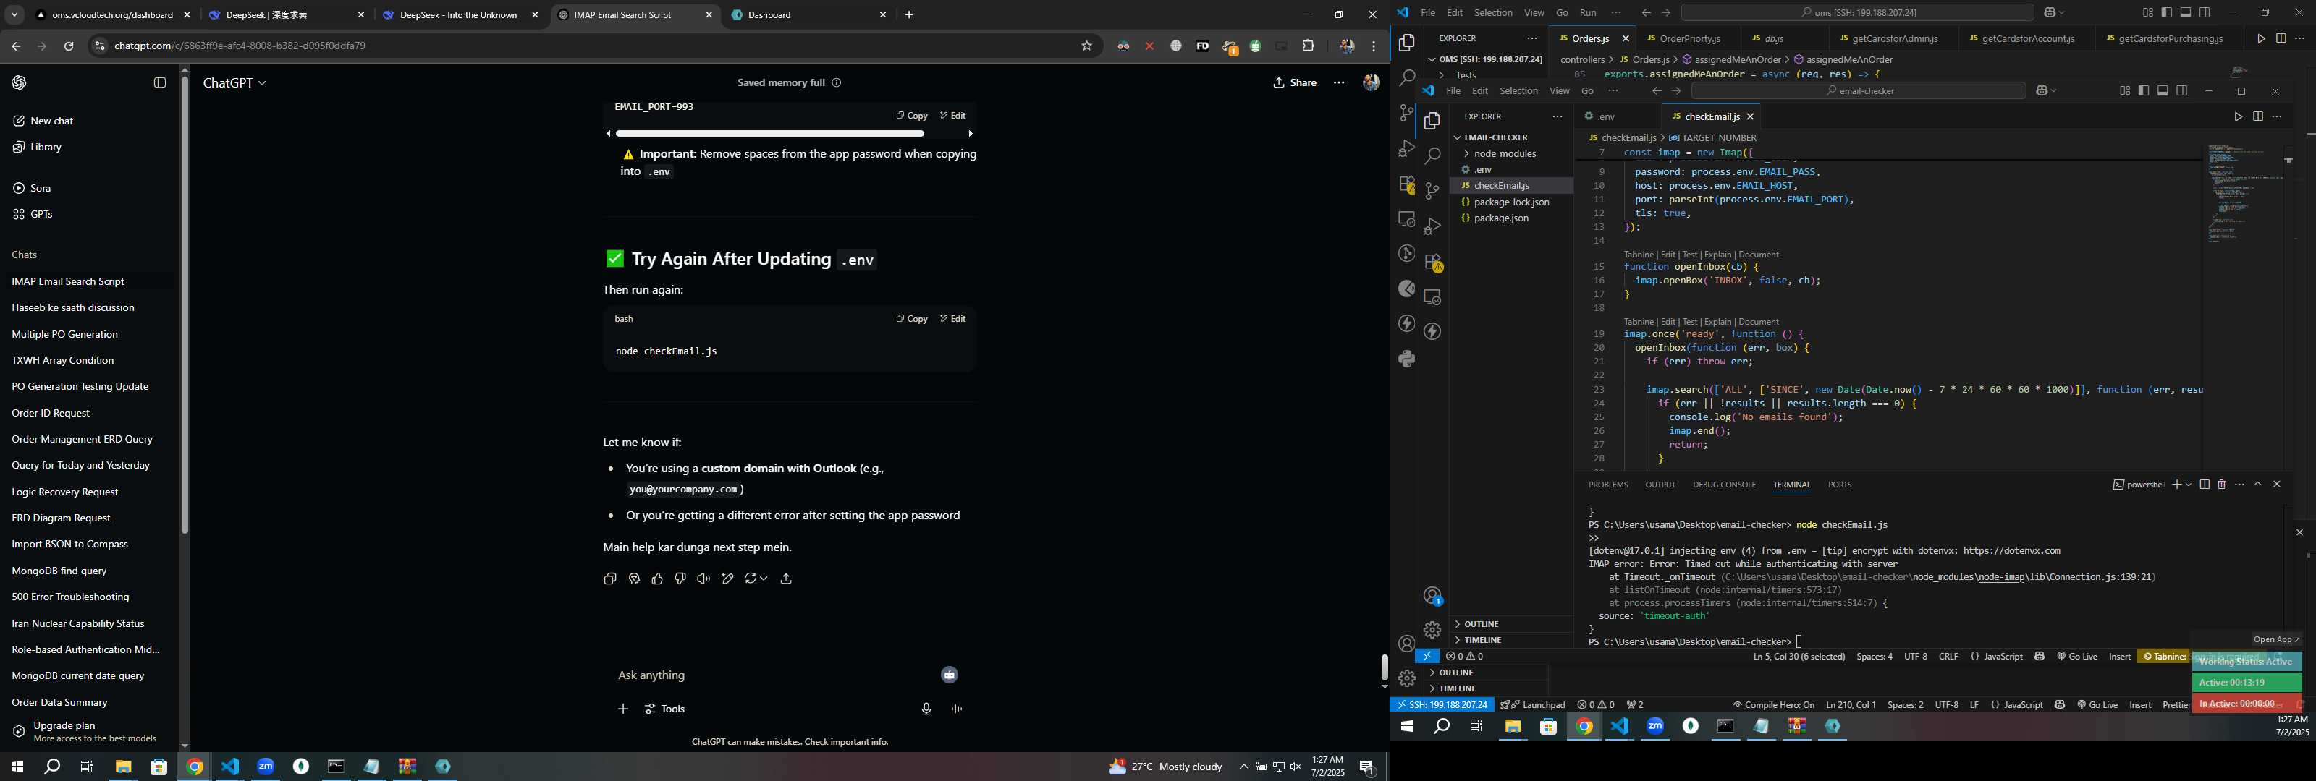The height and width of the screenshot is (781, 2316).
Task: Toggle Primary Side Bar in email-checker window
Action: pyautogui.click(x=2143, y=91)
